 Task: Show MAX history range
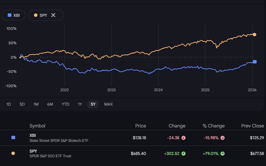[x=108, y=104]
